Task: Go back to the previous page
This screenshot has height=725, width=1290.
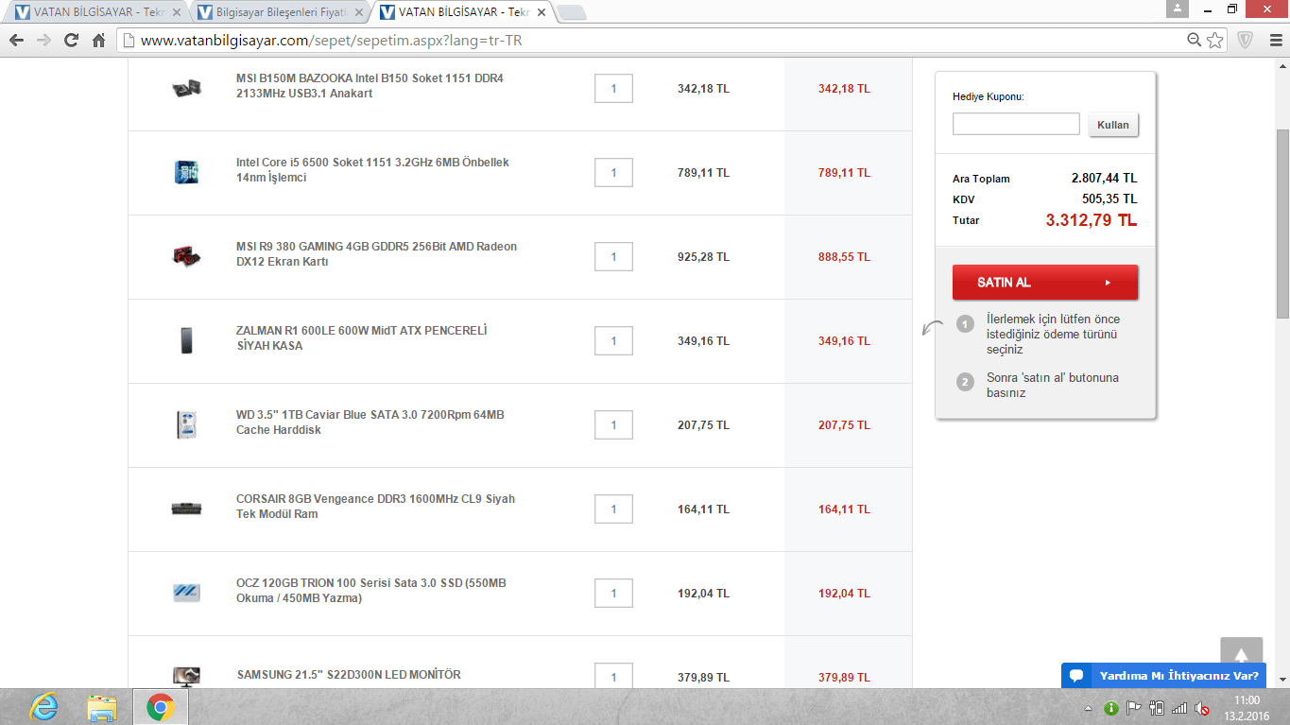Action: [x=16, y=41]
